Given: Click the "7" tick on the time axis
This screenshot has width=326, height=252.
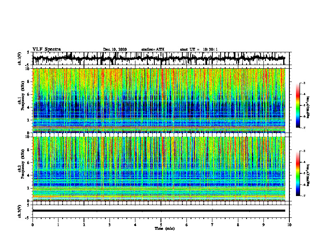Looking at the screenshot, I should [212, 225].
